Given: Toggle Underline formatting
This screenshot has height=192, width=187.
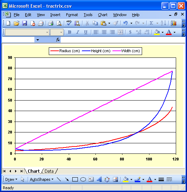Looking at the screenshot, I should click(86, 32).
